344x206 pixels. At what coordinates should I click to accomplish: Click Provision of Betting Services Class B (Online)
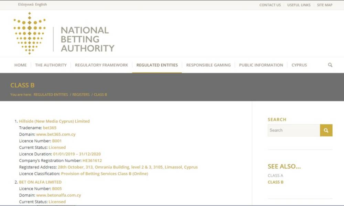tap(105, 174)
